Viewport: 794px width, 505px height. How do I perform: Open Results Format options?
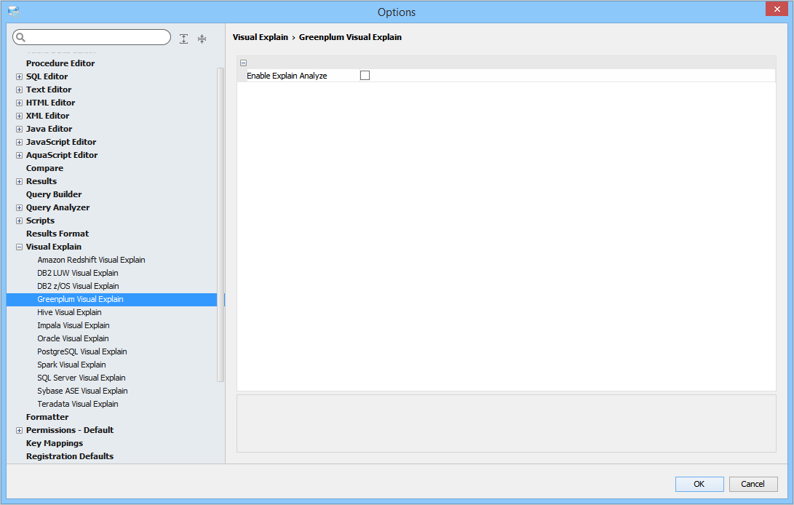pyautogui.click(x=57, y=234)
